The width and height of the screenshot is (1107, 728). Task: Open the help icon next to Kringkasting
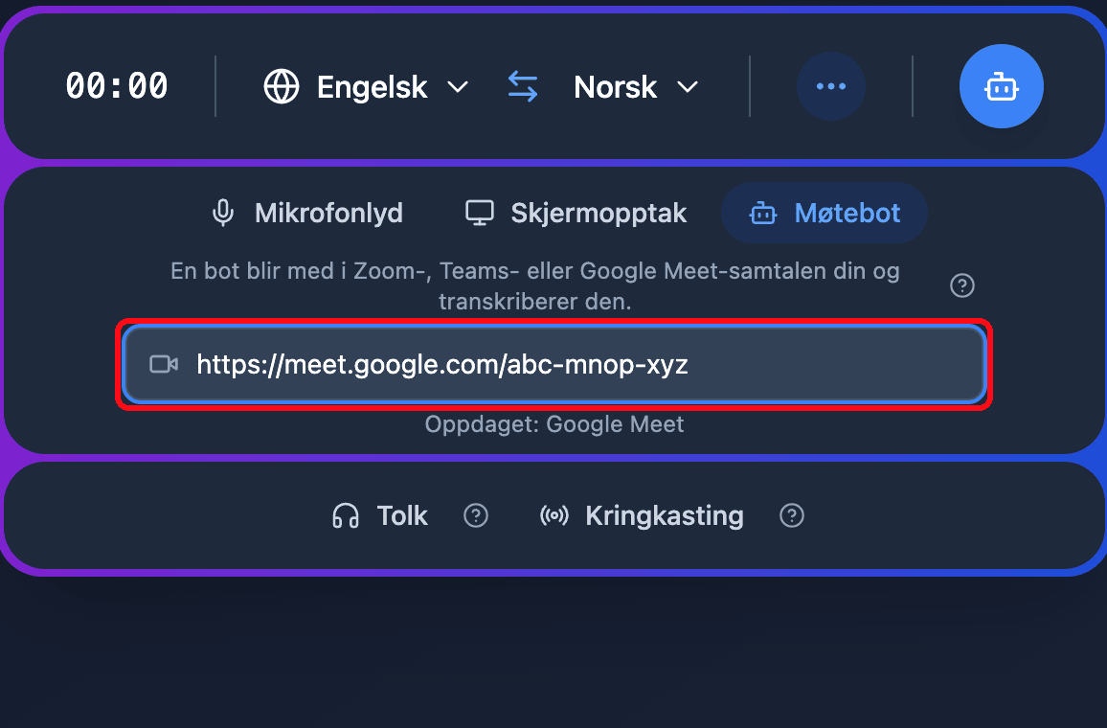click(791, 515)
